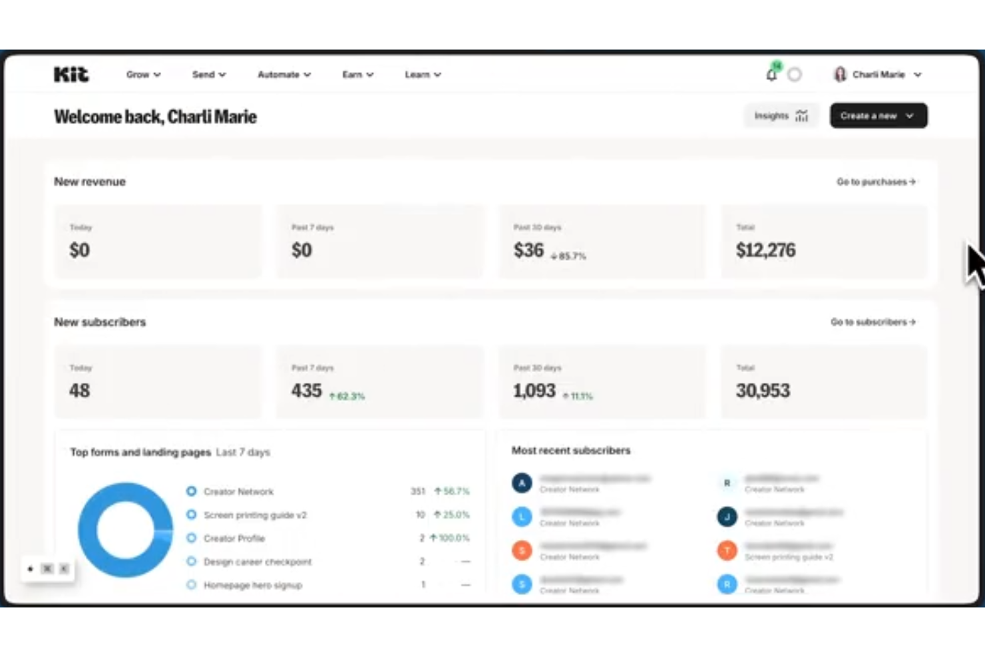Click the empty circle icon beside the bell
The width and height of the screenshot is (985, 657).
click(x=795, y=75)
